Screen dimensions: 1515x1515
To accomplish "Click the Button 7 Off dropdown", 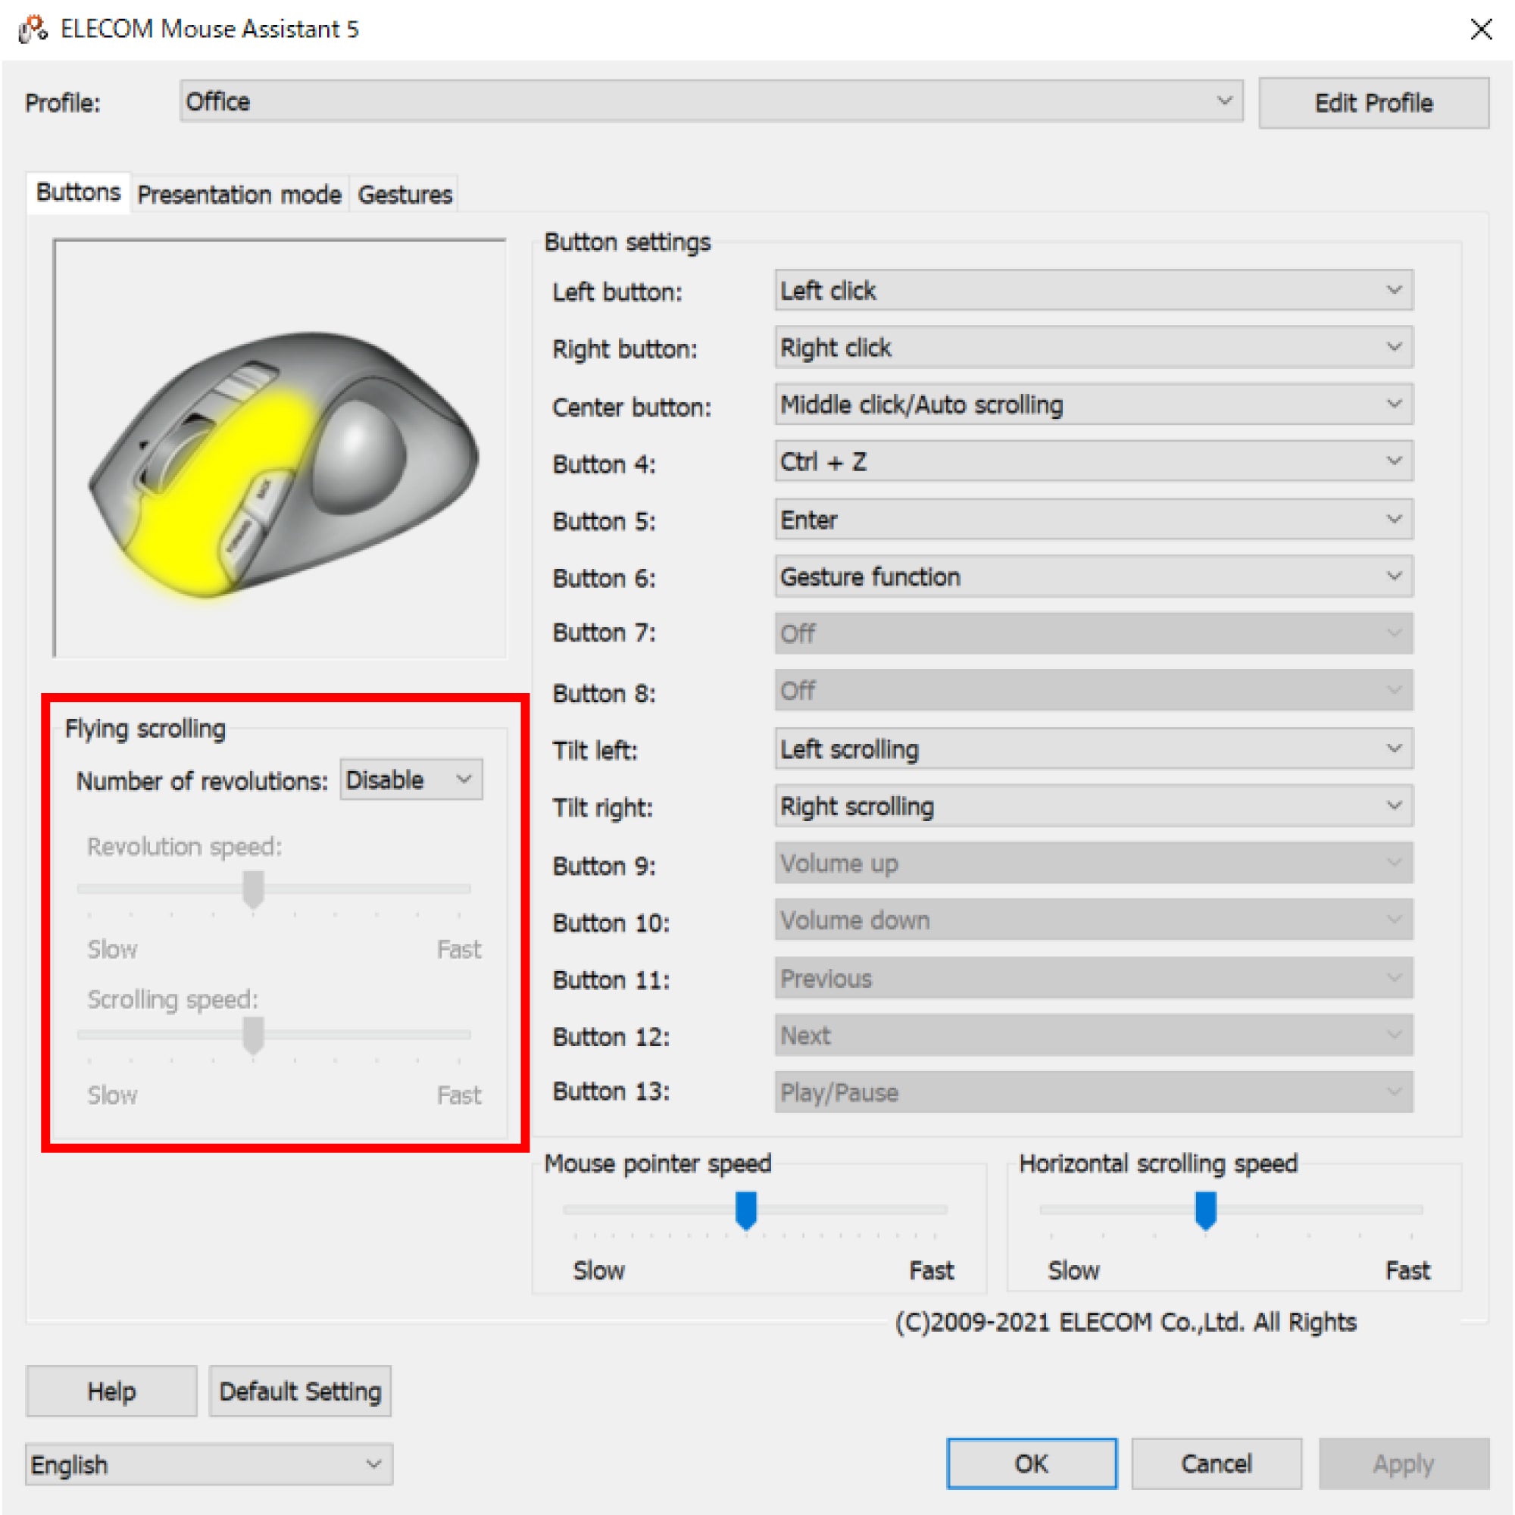I will 1094,633.
